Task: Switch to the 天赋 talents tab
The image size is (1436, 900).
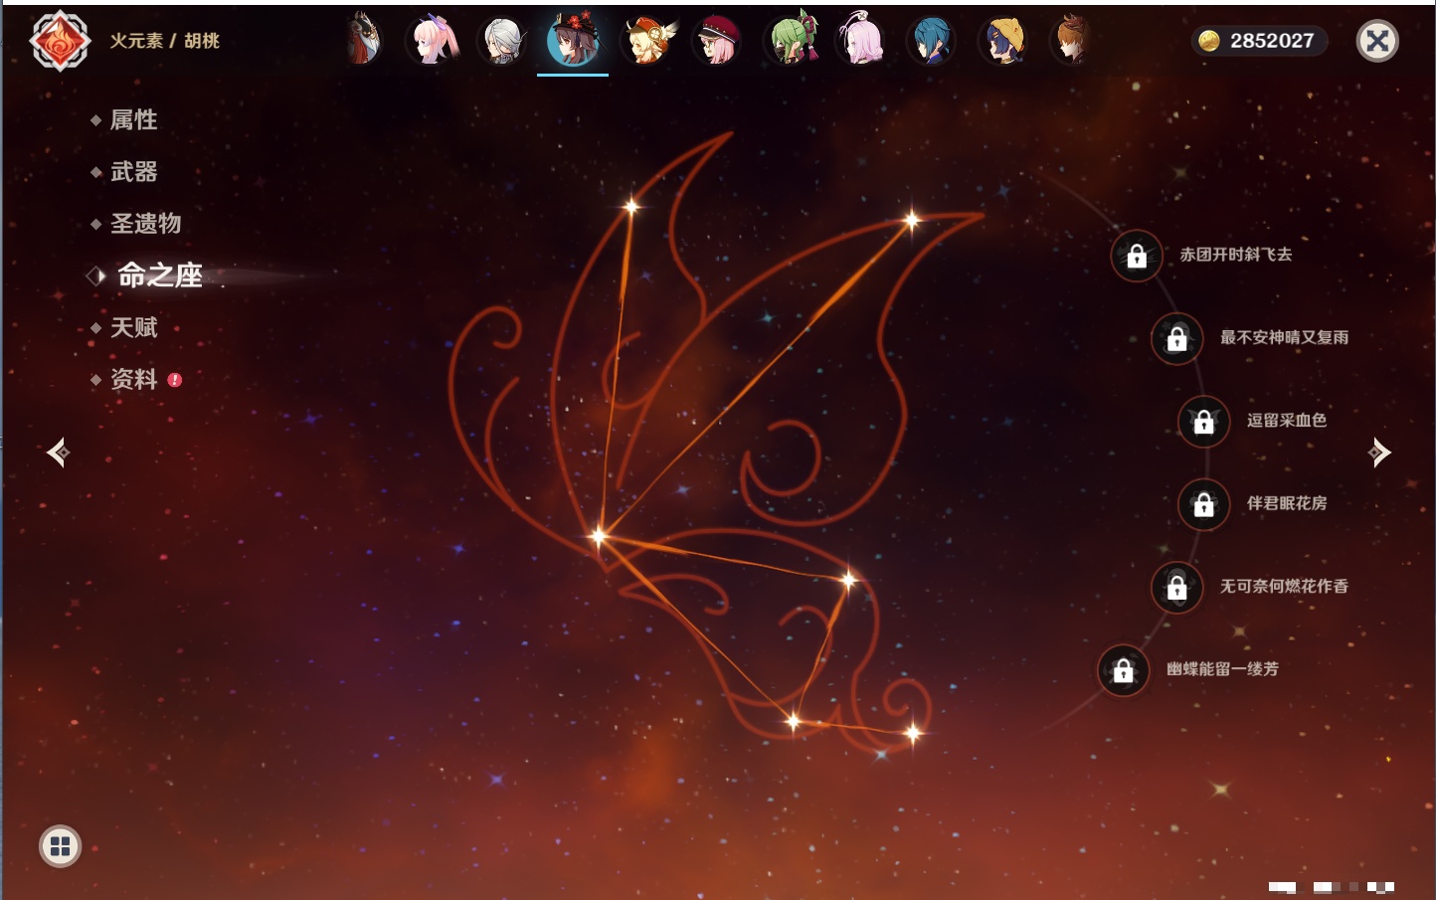Action: [133, 327]
